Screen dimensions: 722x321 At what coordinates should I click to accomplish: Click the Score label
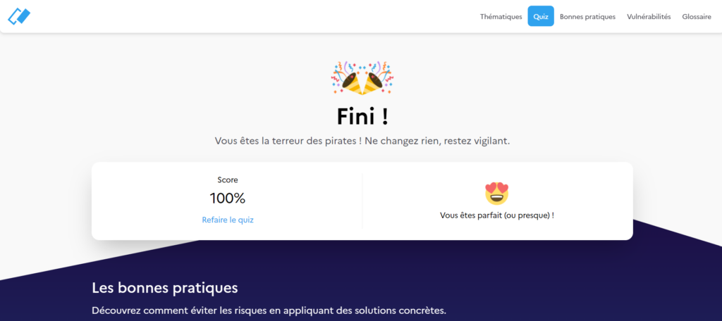[228, 180]
